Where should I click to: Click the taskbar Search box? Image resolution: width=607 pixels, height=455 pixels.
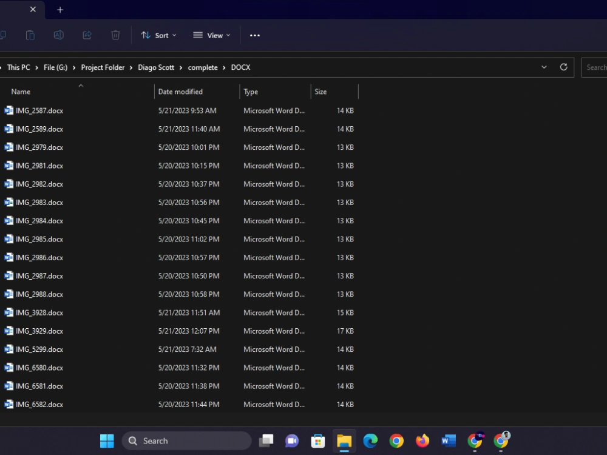(186, 440)
